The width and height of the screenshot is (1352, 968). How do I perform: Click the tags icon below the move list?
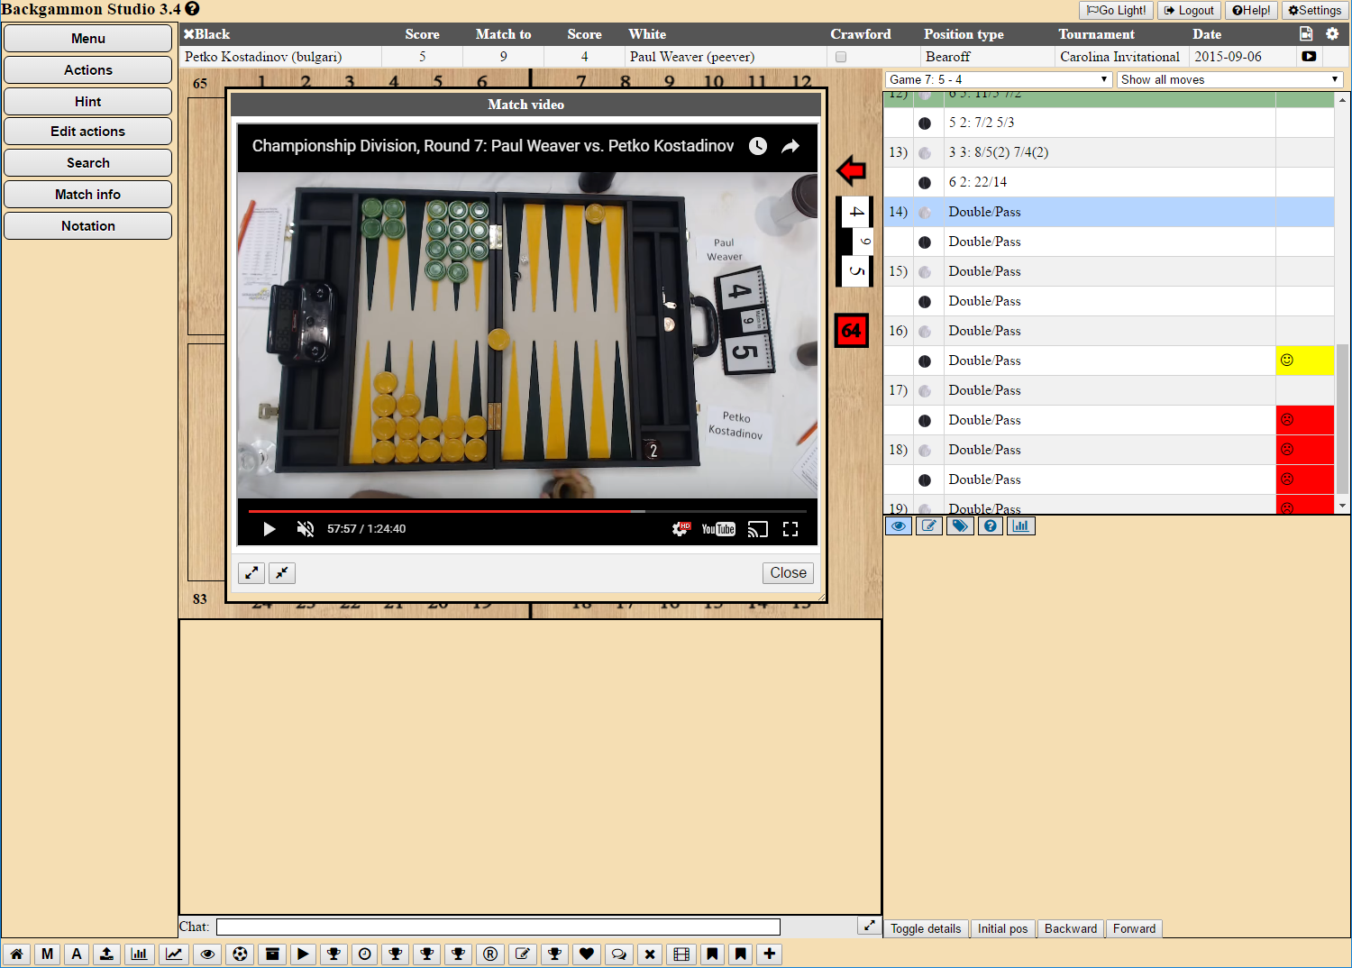960,525
